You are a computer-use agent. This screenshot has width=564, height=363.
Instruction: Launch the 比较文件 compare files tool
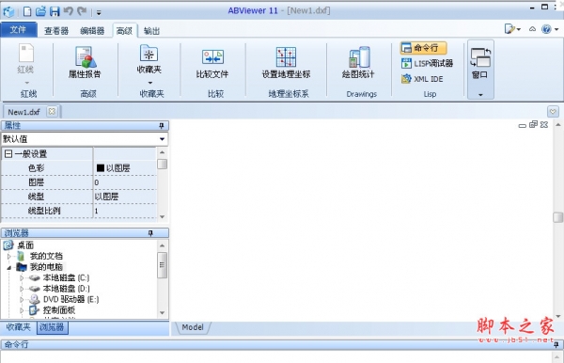click(x=212, y=63)
